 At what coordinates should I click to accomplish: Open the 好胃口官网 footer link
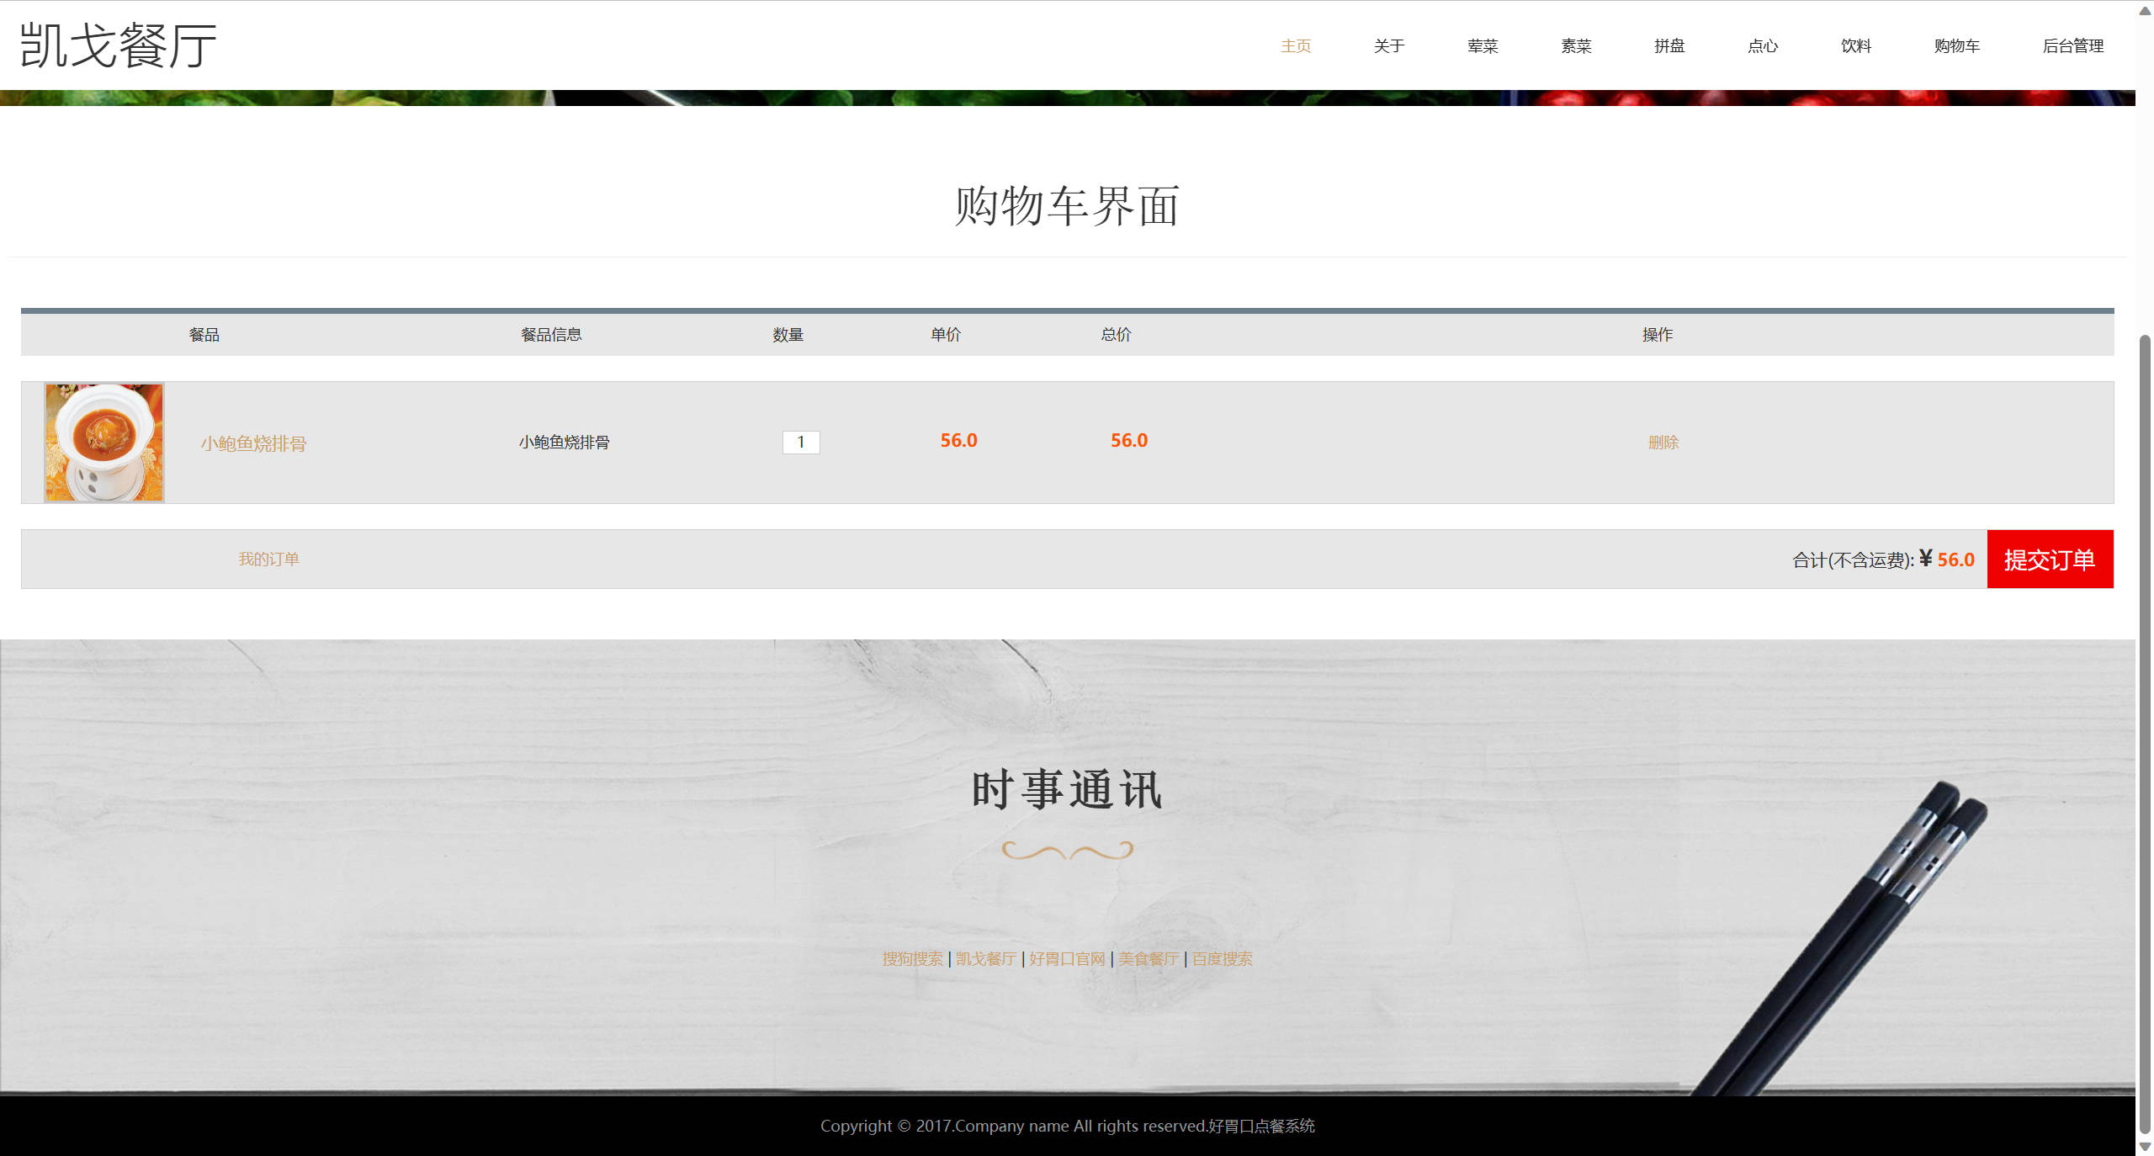tap(1067, 958)
